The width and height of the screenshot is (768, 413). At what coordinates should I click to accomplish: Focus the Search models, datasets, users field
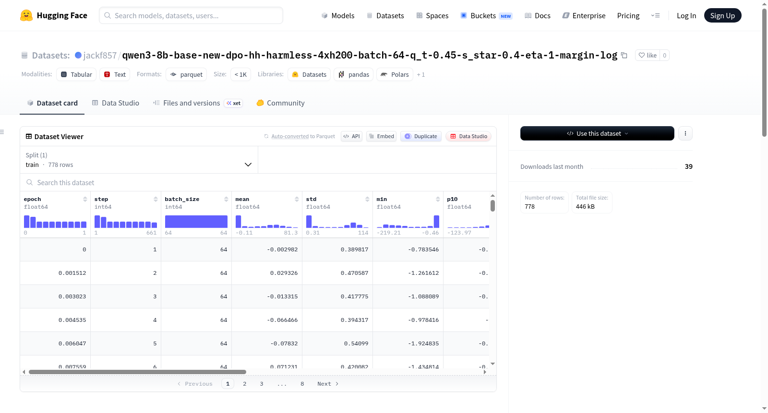tap(191, 15)
